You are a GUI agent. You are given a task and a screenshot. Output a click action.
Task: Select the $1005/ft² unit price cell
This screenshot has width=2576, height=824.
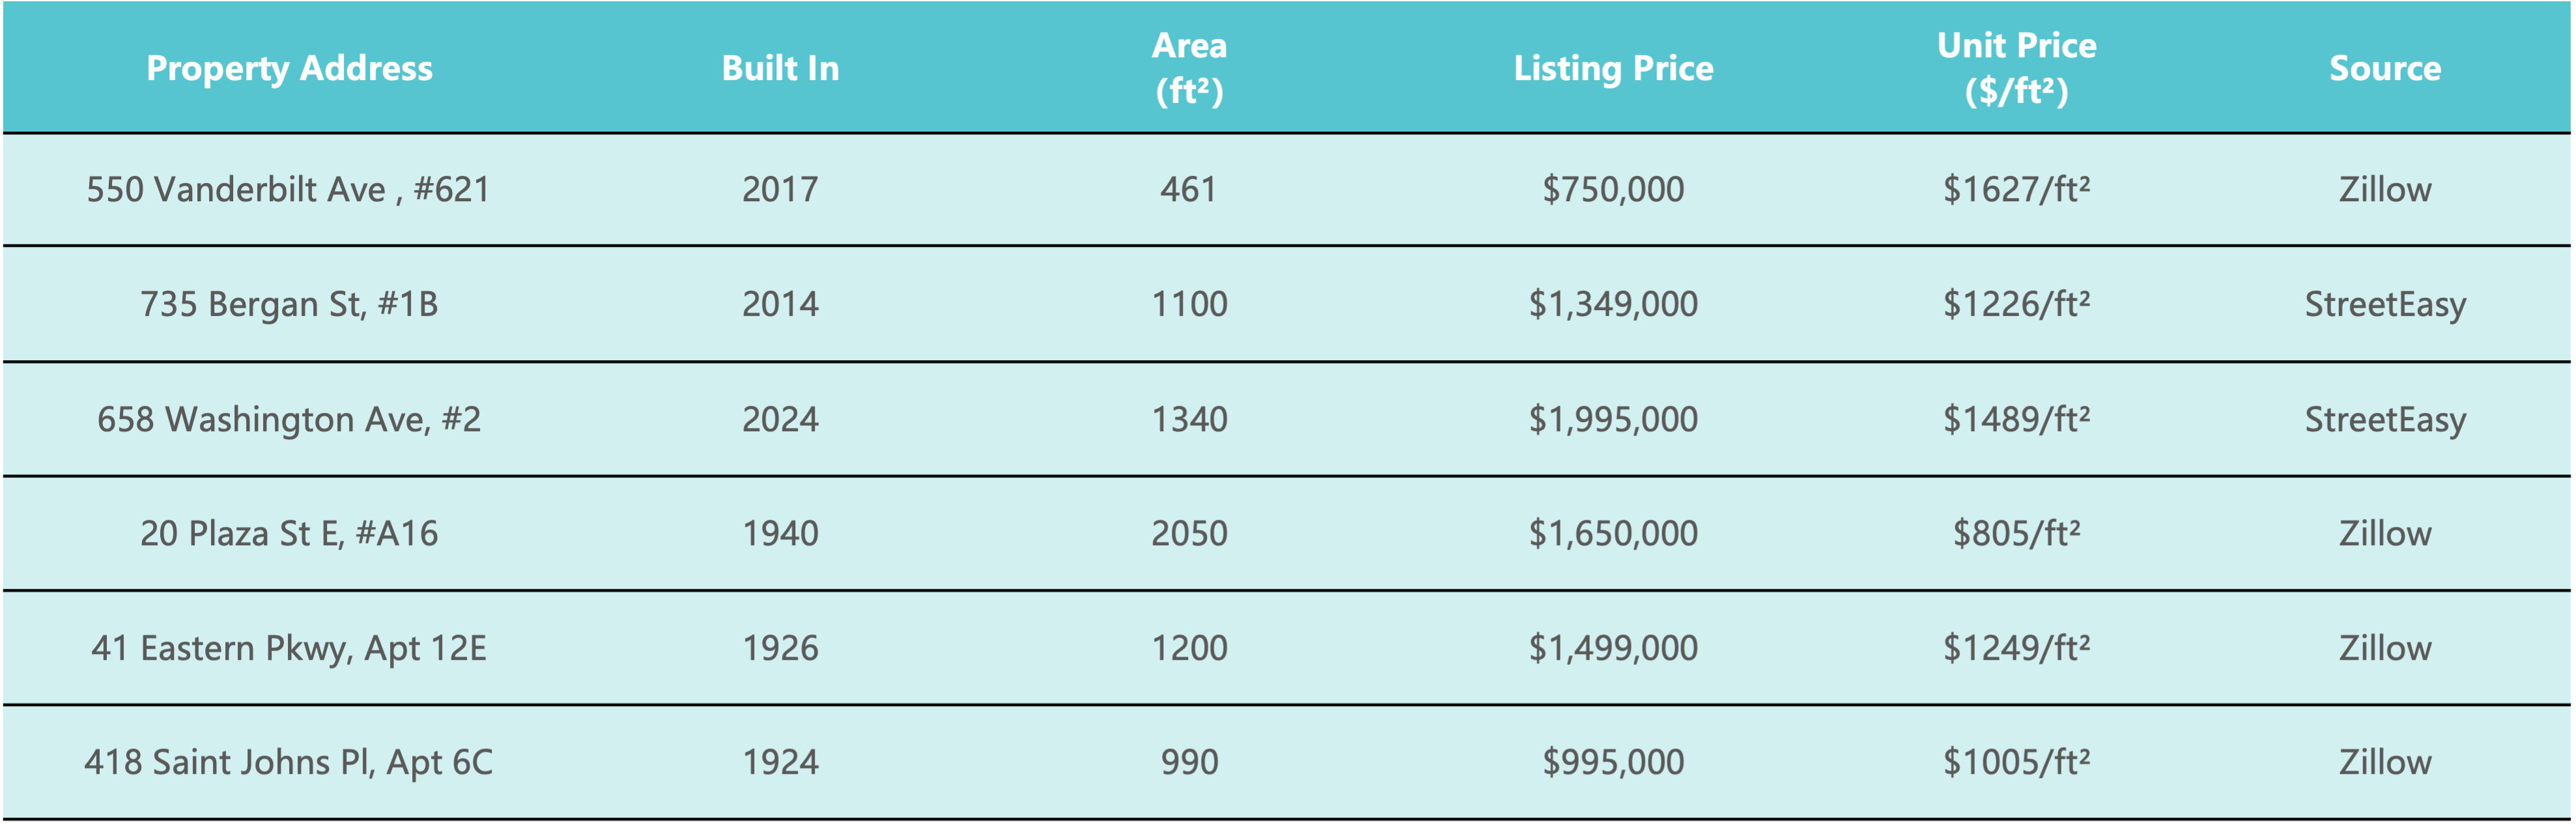[x=2016, y=762]
